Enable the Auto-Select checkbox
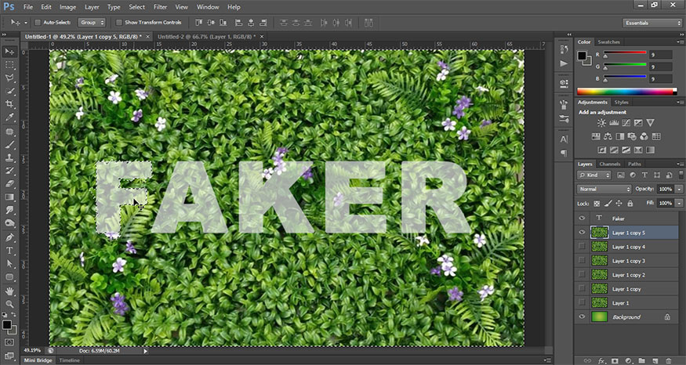This screenshot has height=365, width=686. click(38, 23)
